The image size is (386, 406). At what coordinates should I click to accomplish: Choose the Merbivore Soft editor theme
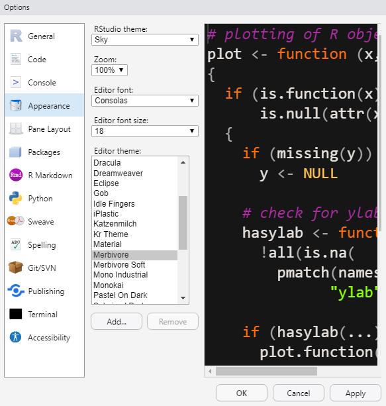[x=134, y=265]
